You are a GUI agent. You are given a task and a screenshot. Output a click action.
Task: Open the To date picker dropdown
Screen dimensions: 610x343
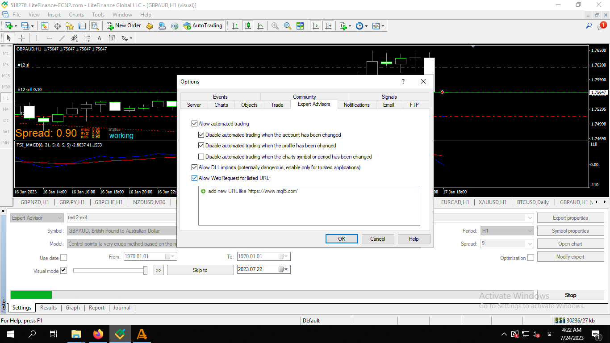click(x=284, y=257)
